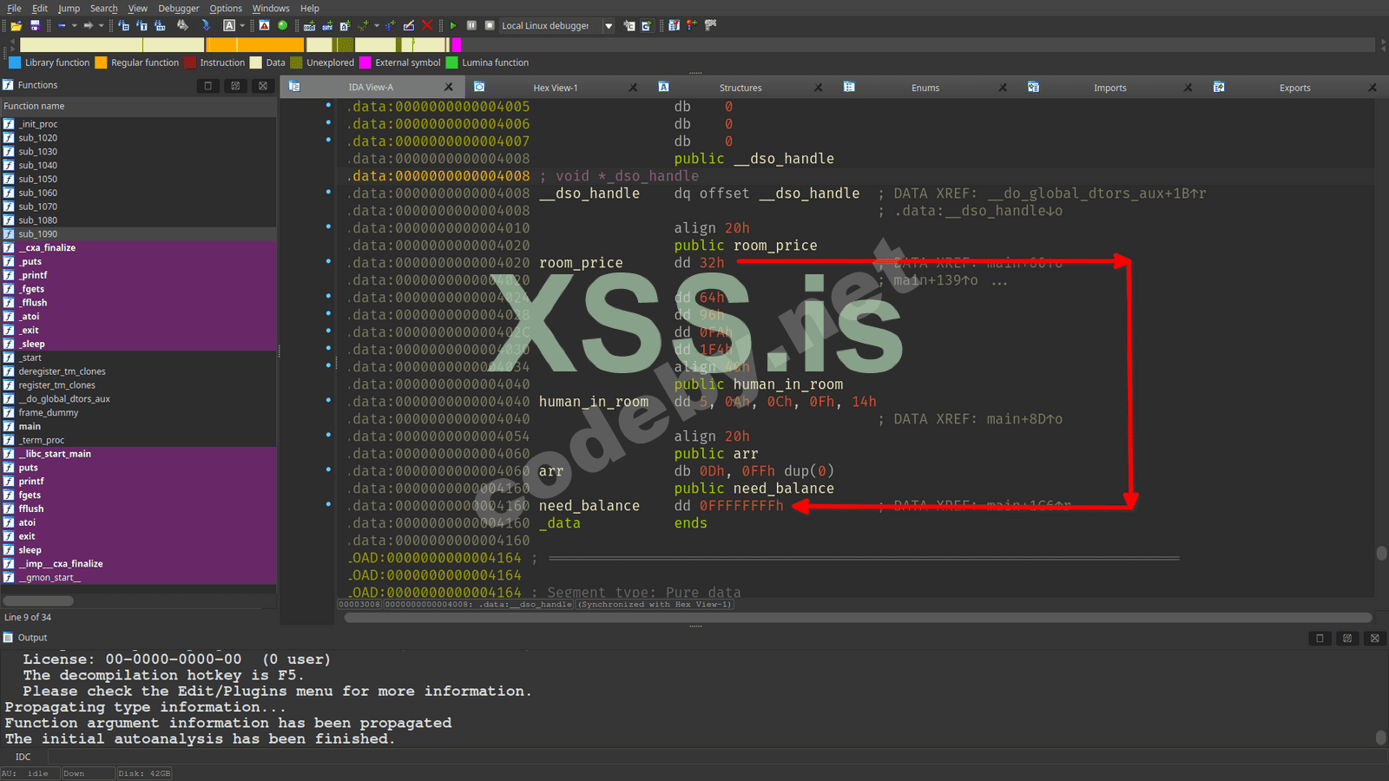Click the human_in_room label in disassembly
The height and width of the screenshot is (781, 1389).
pos(593,402)
